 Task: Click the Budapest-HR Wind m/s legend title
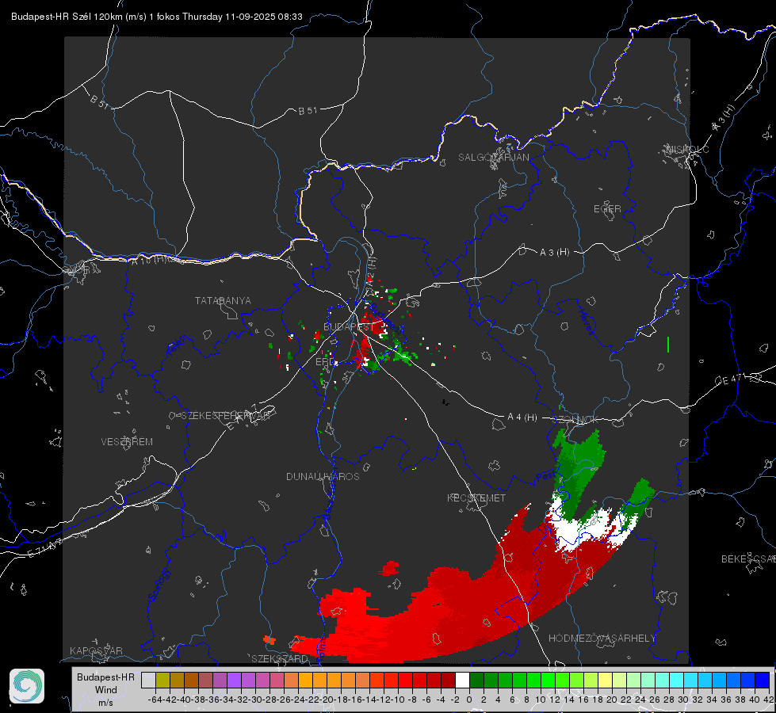[105, 689]
